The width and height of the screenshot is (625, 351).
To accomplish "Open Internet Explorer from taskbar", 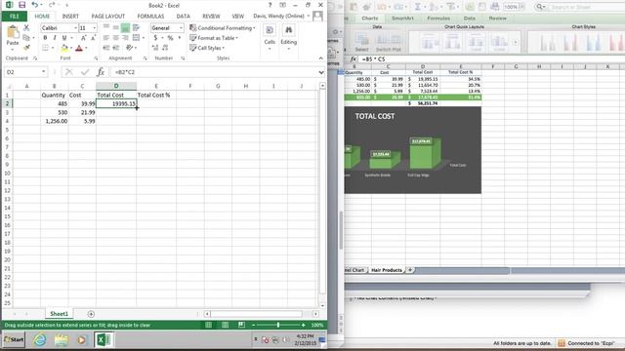I will (39, 340).
